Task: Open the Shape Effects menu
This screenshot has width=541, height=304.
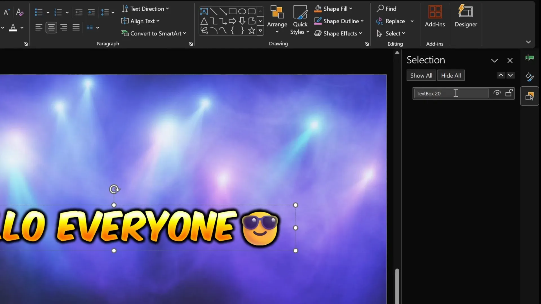Action: point(338,33)
